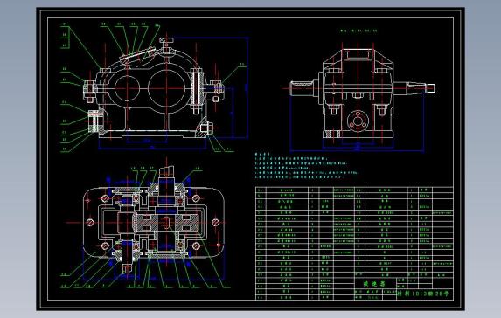
Task: Click the breather cap atop the front view
Action: (x=166, y=44)
